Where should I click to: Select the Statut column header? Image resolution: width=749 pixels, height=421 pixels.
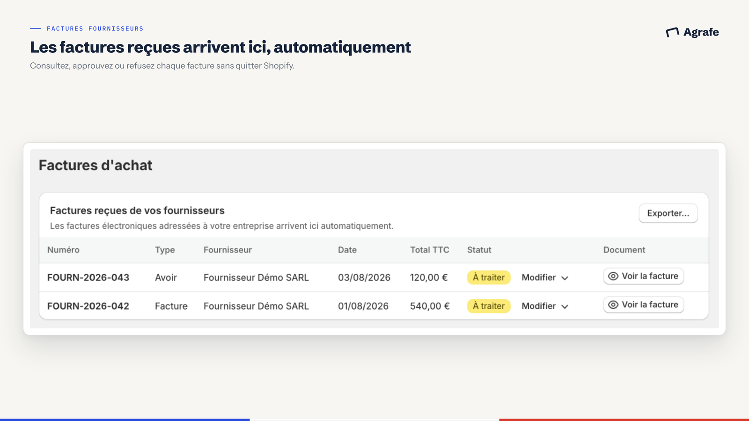point(479,250)
